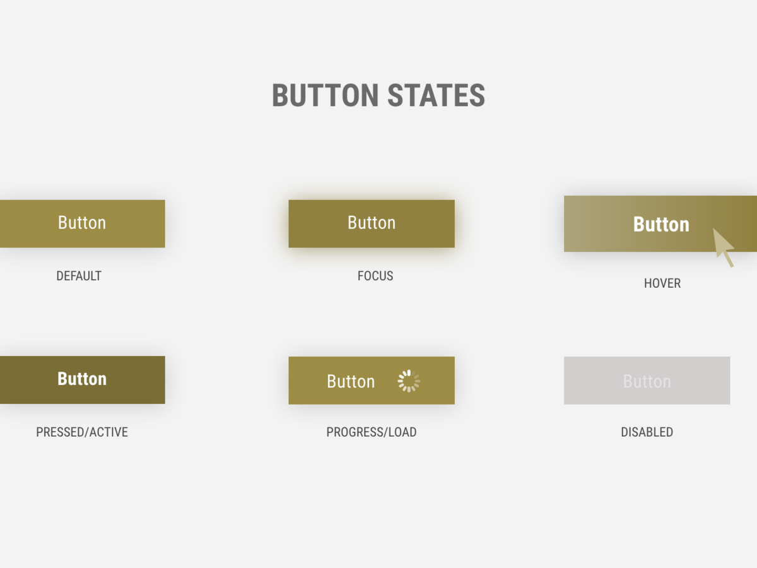Viewport: 757px width, 568px height.
Task: Click the Button text beside the spinner
Action: click(351, 382)
